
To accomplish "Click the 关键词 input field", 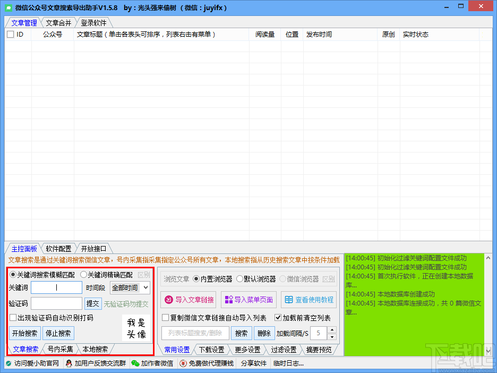I will 56,287.
